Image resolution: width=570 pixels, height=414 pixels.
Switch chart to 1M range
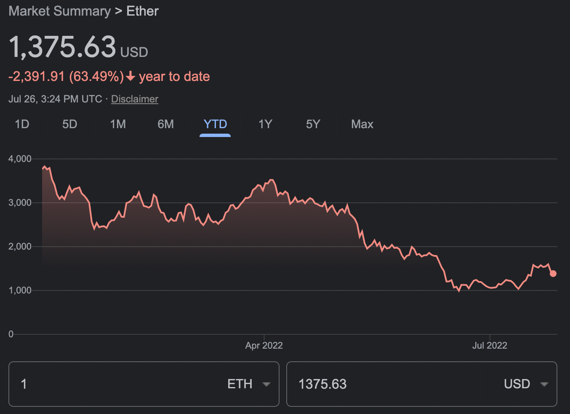coord(118,124)
